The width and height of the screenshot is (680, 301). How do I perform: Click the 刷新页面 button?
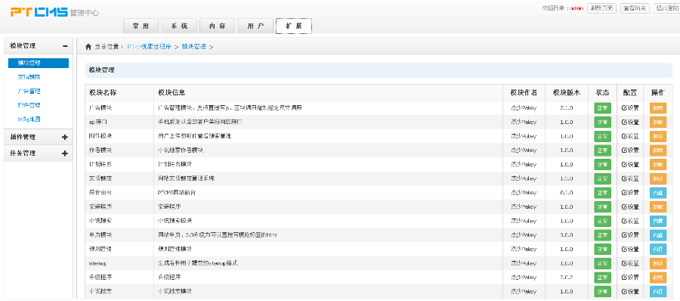click(x=601, y=8)
